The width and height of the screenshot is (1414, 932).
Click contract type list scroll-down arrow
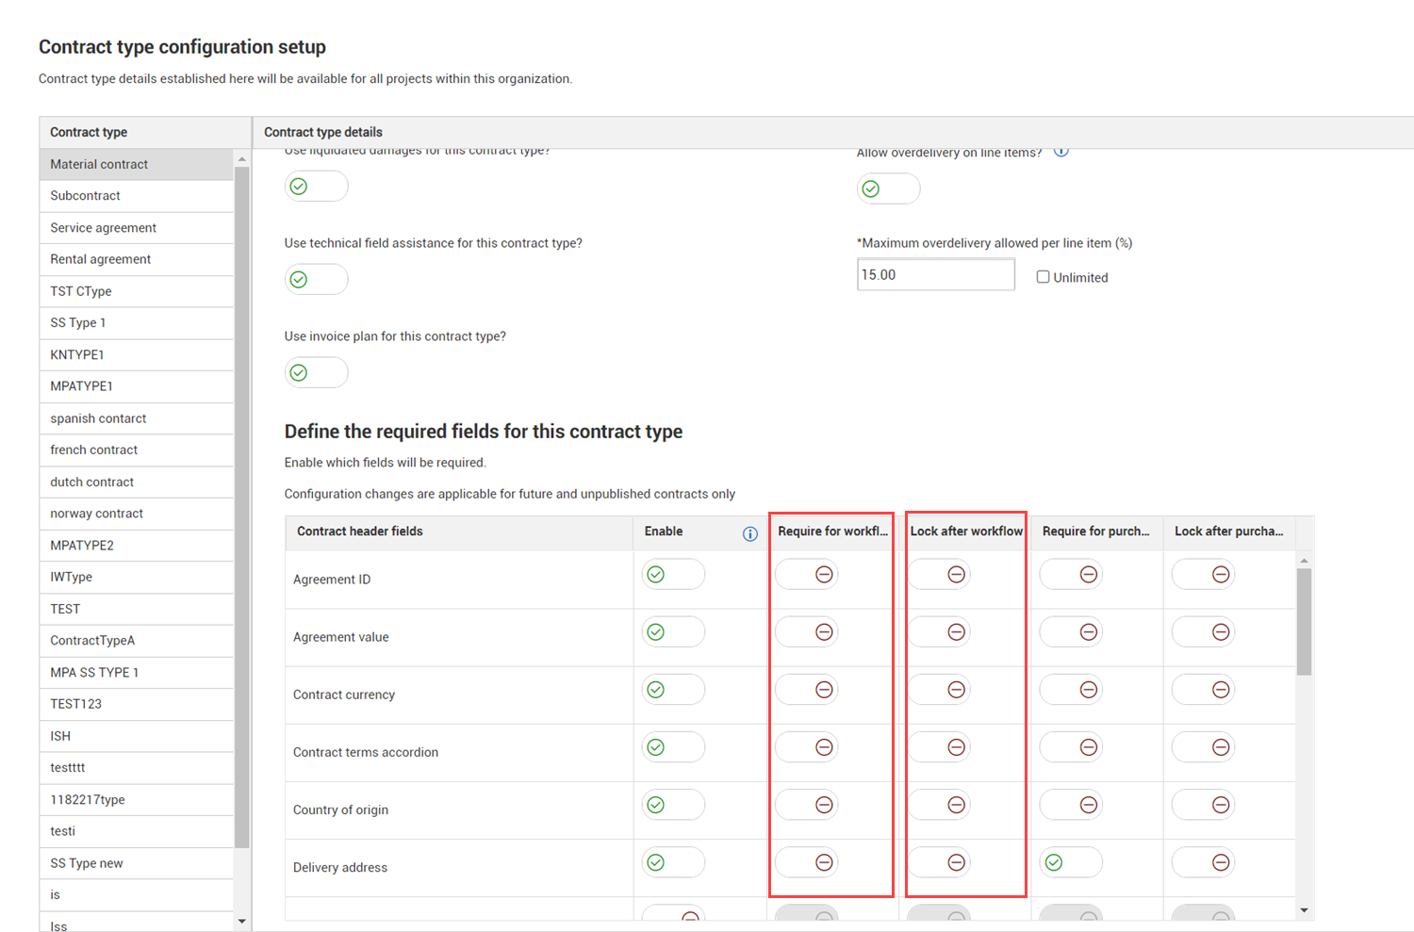coord(242,921)
